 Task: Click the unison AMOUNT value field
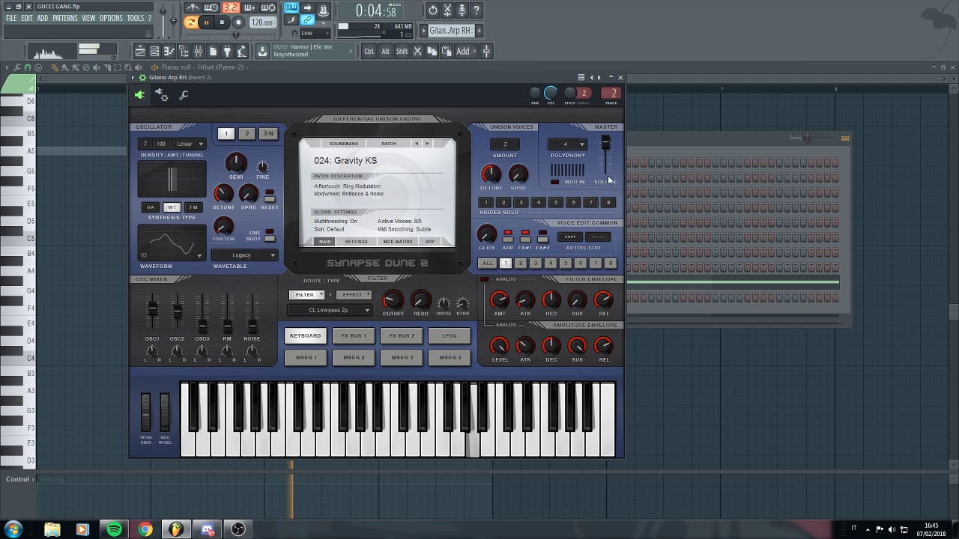pyautogui.click(x=505, y=144)
